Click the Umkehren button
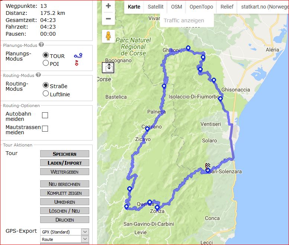 65,202
